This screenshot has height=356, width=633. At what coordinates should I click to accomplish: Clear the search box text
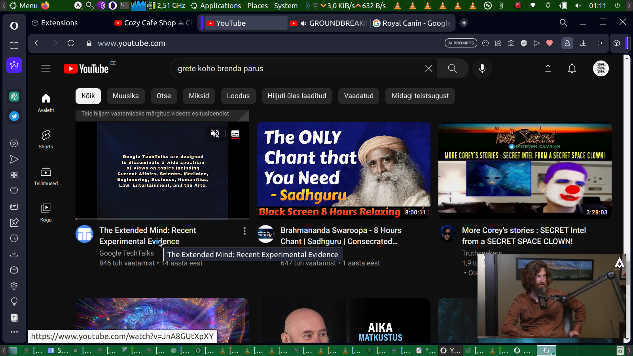(428, 68)
